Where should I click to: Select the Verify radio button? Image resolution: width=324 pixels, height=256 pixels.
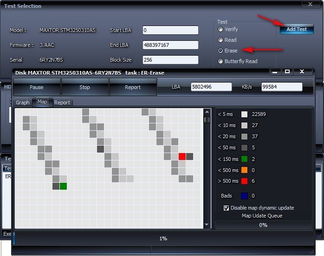coord(220,29)
